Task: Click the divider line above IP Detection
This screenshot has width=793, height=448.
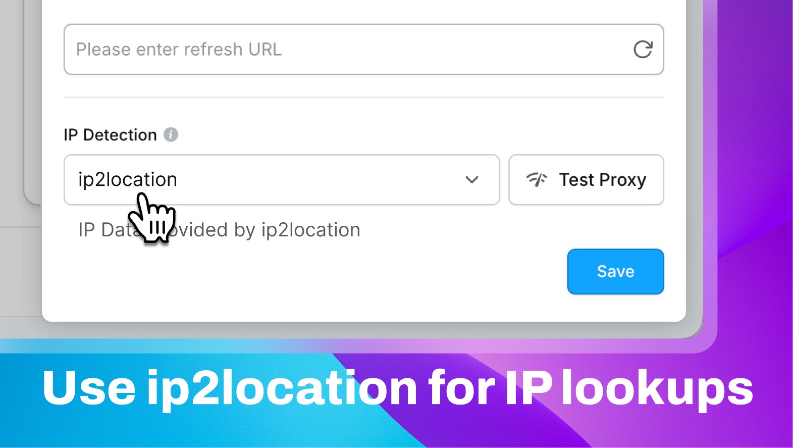Action: click(363, 97)
